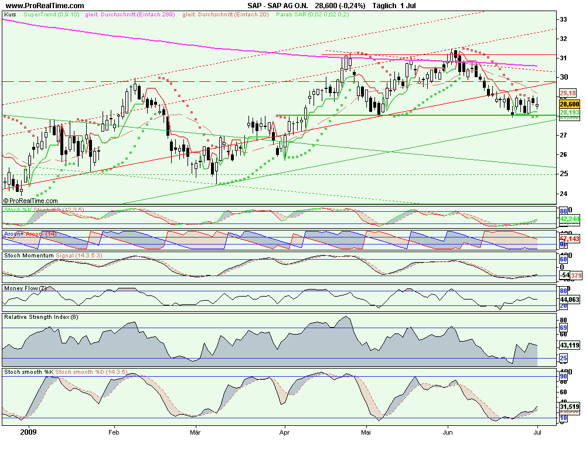Select the 'Stoch Momentum' panel label
The width and height of the screenshot is (586, 468).
tap(29, 256)
